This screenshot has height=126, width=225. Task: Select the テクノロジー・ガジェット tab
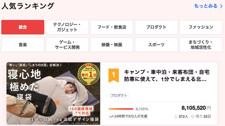(67, 27)
